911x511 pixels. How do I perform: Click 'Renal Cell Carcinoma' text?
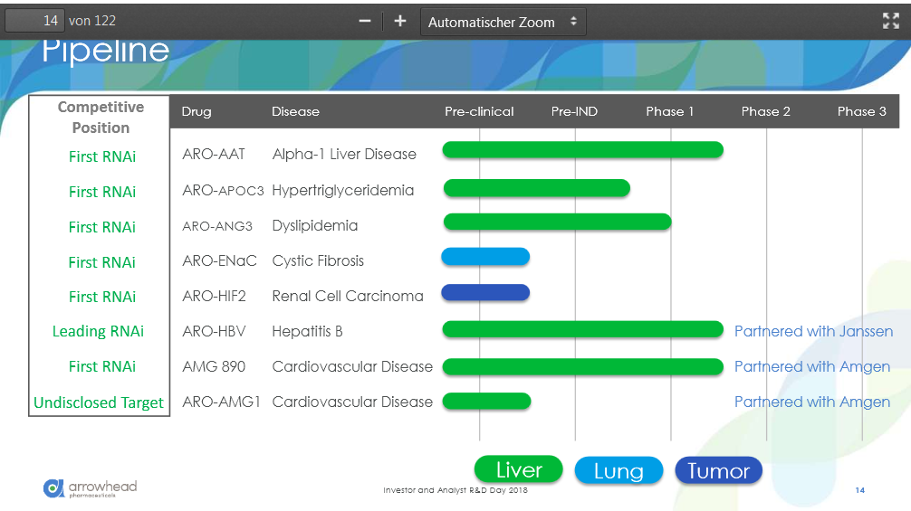click(x=348, y=297)
